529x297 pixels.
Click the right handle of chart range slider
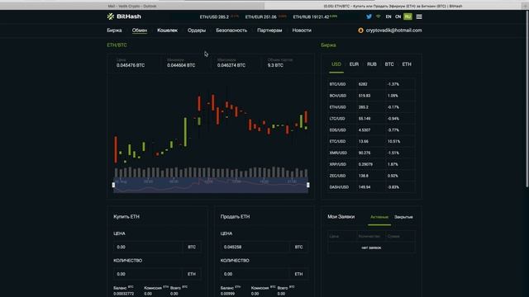[x=308, y=185]
